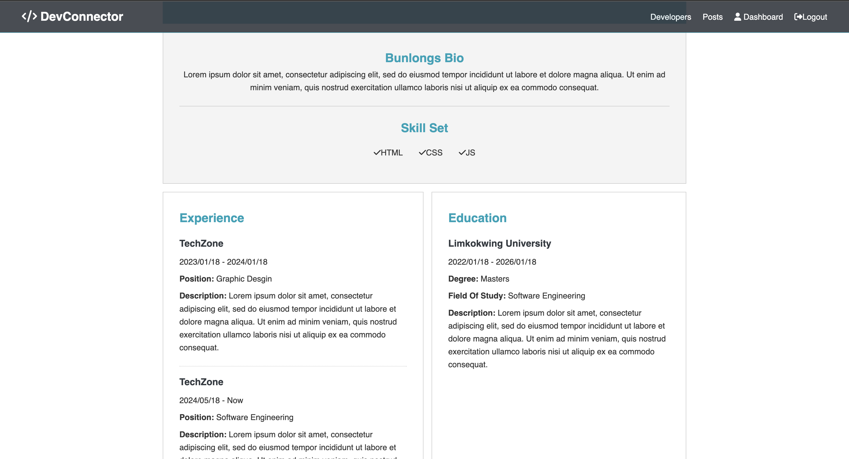
Task: Open the Dashboard link
Action: (x=763, y=17)
